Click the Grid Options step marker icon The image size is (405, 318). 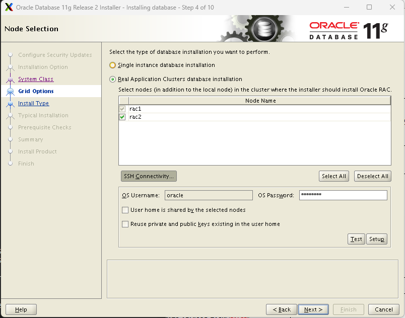[11, 91]
